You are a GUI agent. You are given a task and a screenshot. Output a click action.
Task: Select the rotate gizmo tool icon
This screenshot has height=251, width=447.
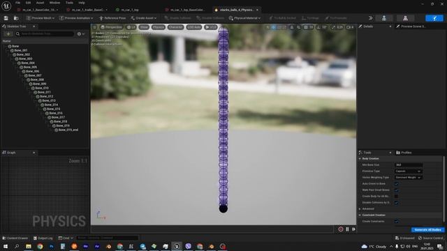279,27
